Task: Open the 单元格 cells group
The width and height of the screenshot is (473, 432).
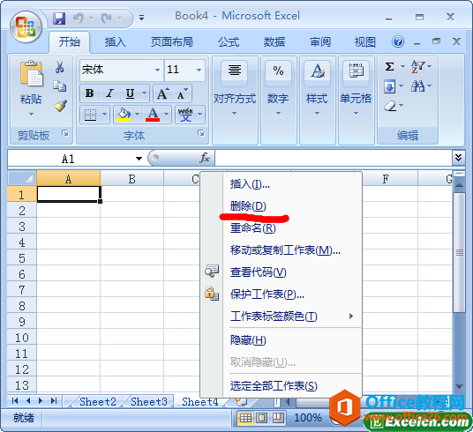Action: point(356,101)
